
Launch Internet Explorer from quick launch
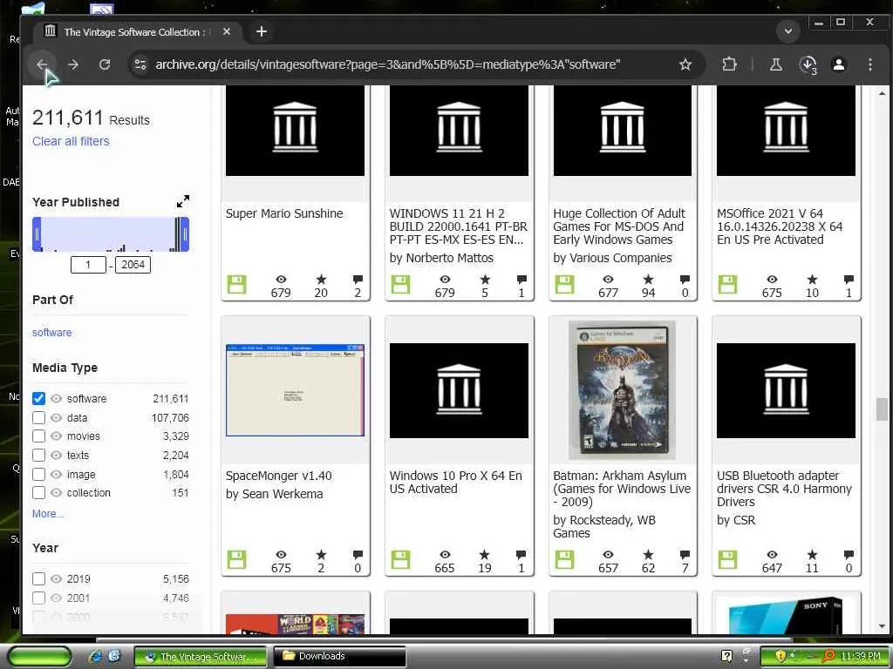click(96, 657)
